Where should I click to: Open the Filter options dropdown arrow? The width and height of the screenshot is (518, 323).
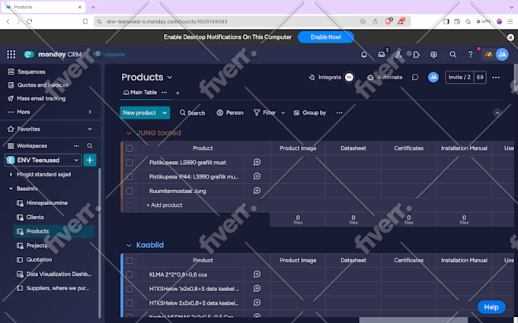283,112
